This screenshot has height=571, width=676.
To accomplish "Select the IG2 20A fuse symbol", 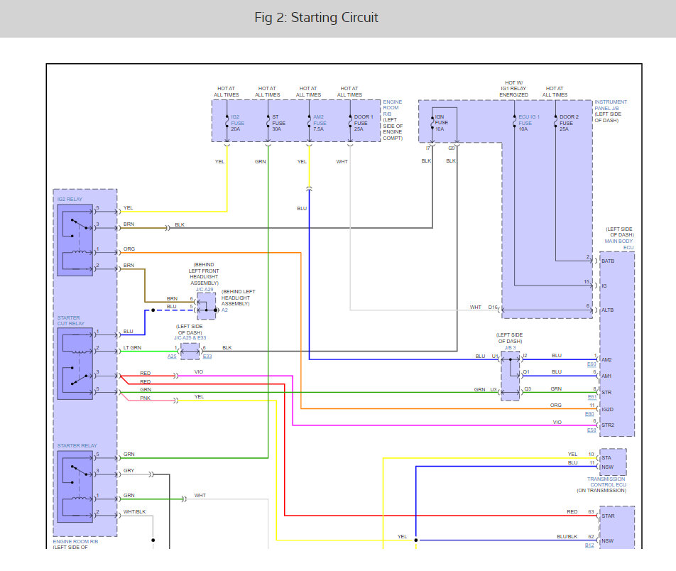I will click(x=227, y=120).
